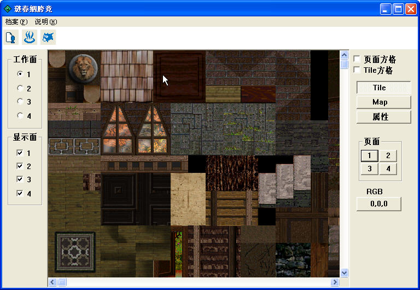Image resolution: width=420 pixels, height=290 pixels.
Task: Pick the pink wooden shingle roof tile
Action: [x=127, y=76]
